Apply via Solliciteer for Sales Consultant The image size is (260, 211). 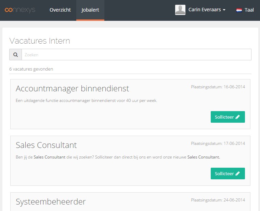point(227,174)
